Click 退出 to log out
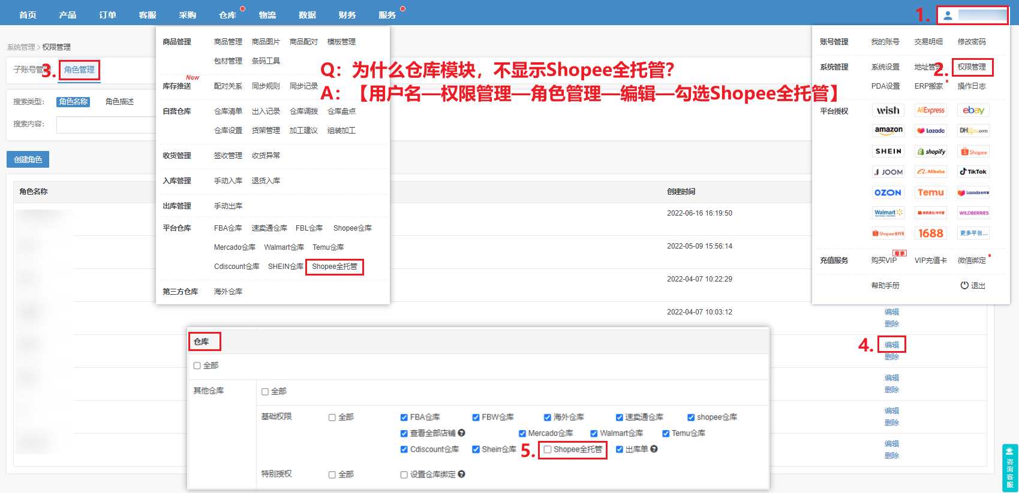Image resolution: width=1019 pixels, height=493 pixels. [973, 286]
